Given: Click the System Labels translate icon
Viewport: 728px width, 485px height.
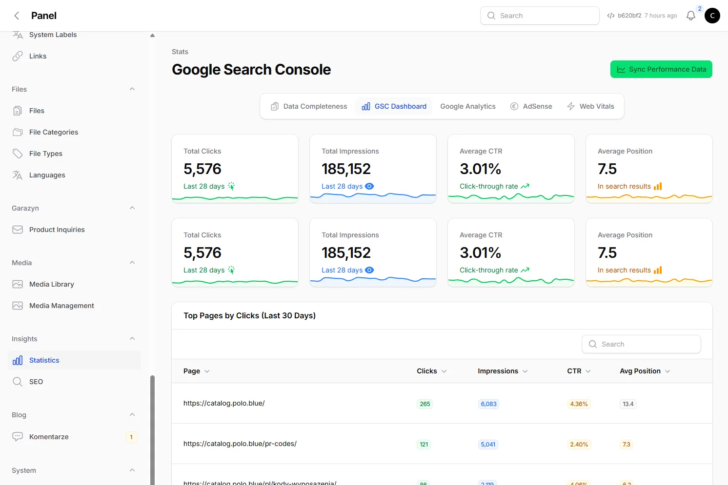Looking at the screenshot, I should [18, 35].
